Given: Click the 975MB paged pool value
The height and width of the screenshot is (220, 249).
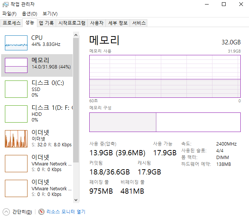Looking at the screenshot, I should coord(101,191).
